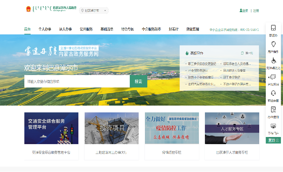Click the 全国一体化在线政务服务平台 label
The image size is (283, 172).
pos(78,48)
